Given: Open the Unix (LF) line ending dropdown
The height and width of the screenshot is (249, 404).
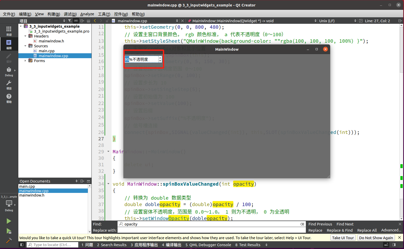Looking at the screenshot, I should pyautogui.click(x=337, y=21).
